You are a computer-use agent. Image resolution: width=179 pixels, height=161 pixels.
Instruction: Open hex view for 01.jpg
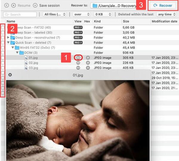pyautogui.click(x=88, y=58)
